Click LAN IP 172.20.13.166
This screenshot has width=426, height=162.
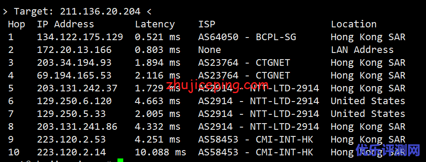tap(74, 50)
